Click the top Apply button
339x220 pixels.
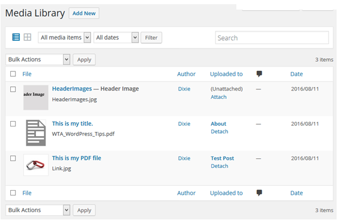pos(84,59)
